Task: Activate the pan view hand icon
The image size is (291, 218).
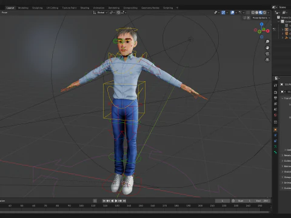Action: click(267, 48)
